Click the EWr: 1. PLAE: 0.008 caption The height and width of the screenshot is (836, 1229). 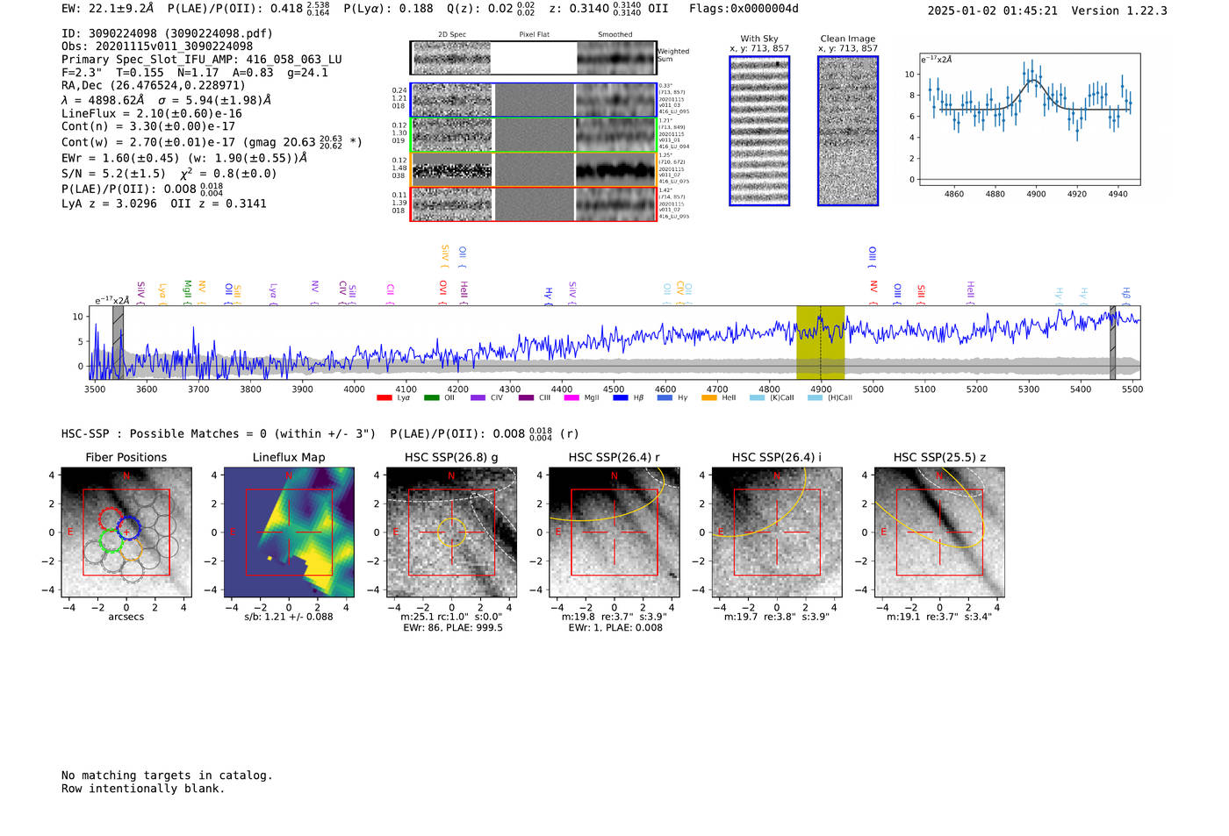[614, 628]
